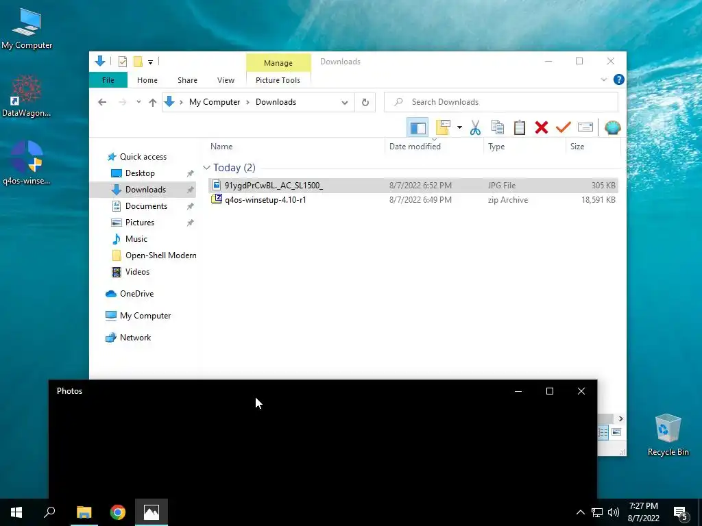
Task: Toggle the navigation pane toolbar button
Action: [417, 127]
